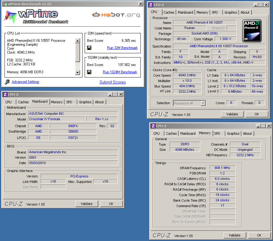
Task: Click Validate in the Memory CPU-Z window
Action: (234, 235)
